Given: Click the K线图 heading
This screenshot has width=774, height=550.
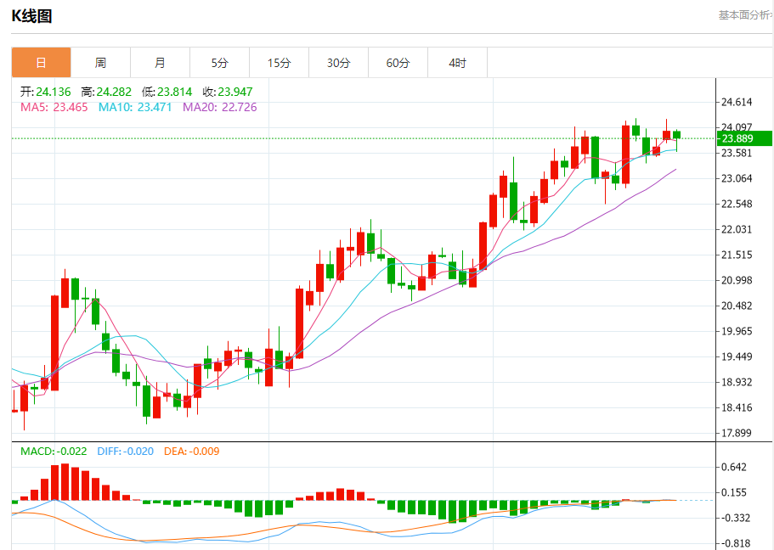Looking at the screenshot, I should (31, 16).
